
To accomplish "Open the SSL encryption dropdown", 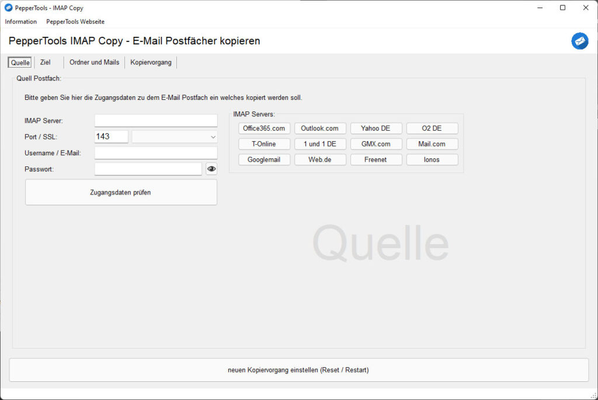I will (175, 137).
